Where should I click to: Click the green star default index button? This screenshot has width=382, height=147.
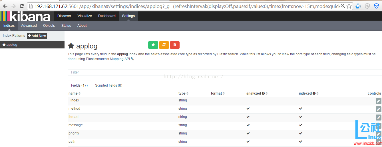[x=153, y=45]
